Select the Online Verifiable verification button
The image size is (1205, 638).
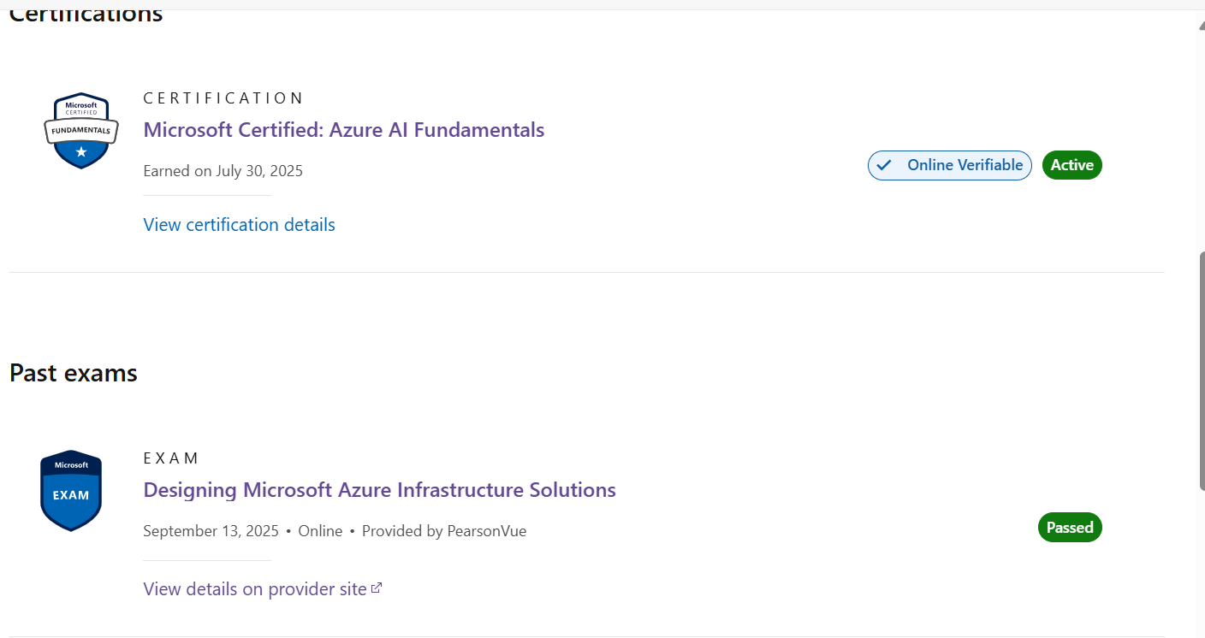(950, 165)
